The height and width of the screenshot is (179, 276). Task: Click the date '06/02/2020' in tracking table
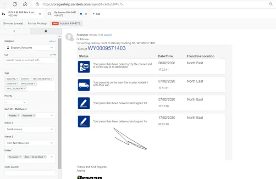(x=167, y=63)
